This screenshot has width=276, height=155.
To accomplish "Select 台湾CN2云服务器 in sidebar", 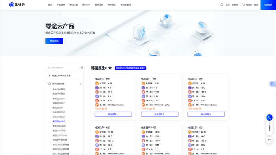I will 61,145.
